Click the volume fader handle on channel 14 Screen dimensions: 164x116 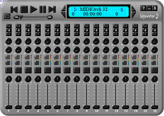pos(135,107)
